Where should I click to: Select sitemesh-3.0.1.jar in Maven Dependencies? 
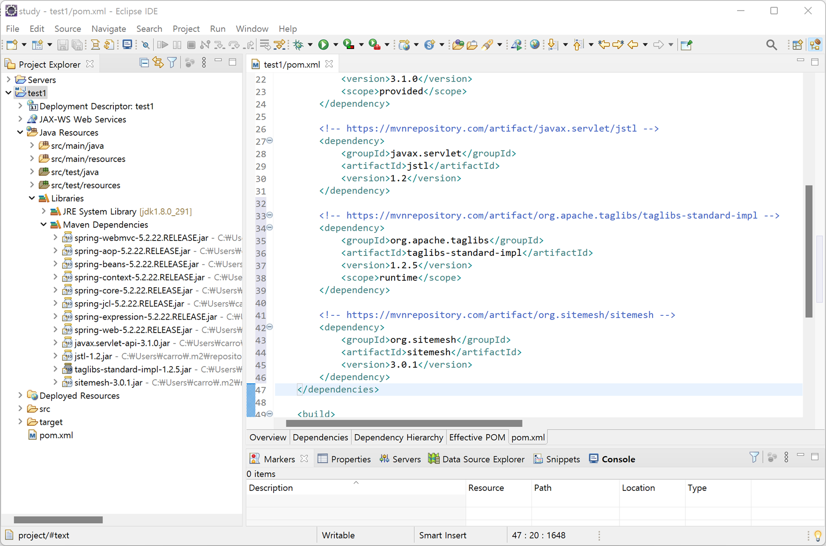point(108,382)
